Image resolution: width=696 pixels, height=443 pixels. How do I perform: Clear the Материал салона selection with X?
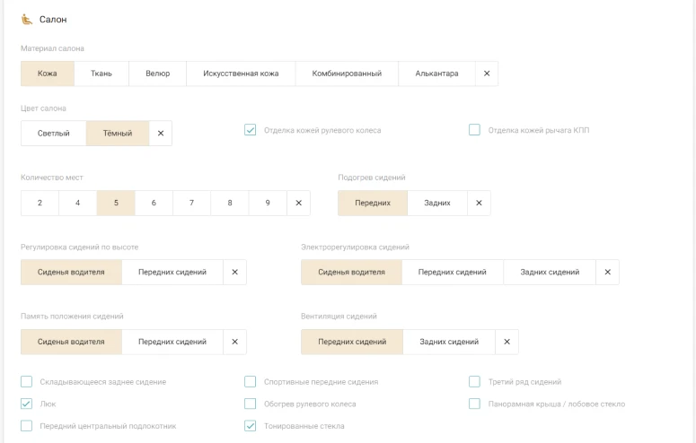(486, 74)
